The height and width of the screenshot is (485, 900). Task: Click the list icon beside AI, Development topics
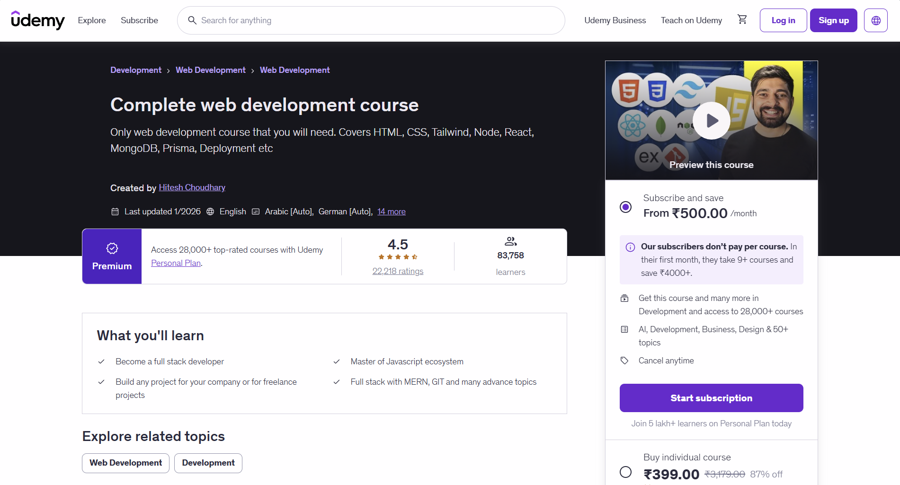624,329
